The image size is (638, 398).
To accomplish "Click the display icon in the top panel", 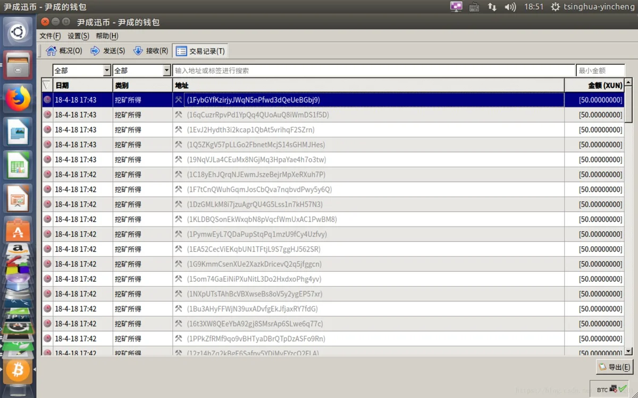I will [x=456, y=7].
